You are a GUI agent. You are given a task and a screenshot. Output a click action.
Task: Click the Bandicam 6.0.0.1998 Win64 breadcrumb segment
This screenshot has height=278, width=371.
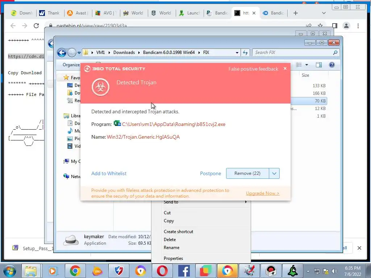point(169,52)
